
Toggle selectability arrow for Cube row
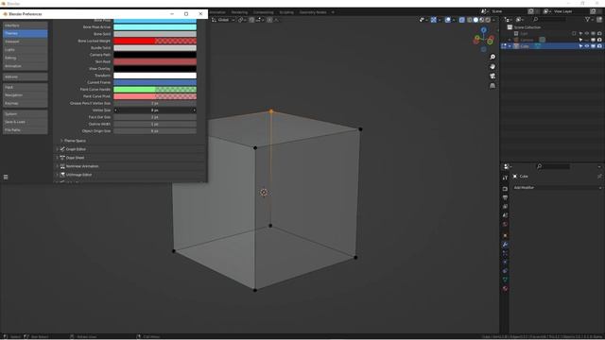coord(580,46)
